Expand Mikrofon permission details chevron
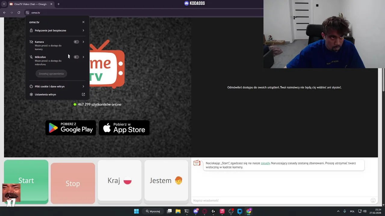 click(x=83, y=57)
